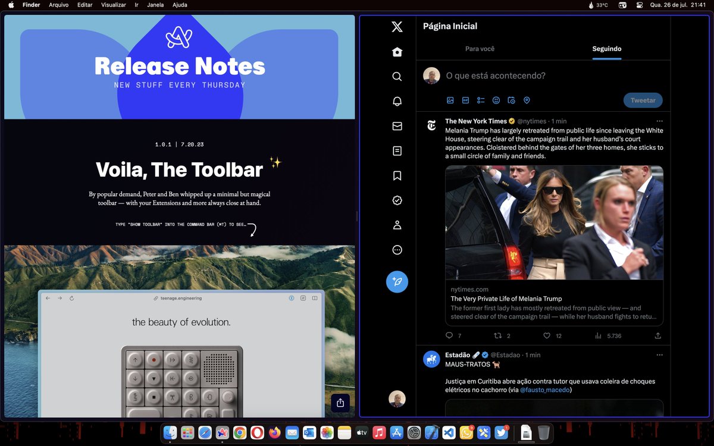Screen dimensions: 714x446
Task: Open the Ajuda menu
Action: 180,5
